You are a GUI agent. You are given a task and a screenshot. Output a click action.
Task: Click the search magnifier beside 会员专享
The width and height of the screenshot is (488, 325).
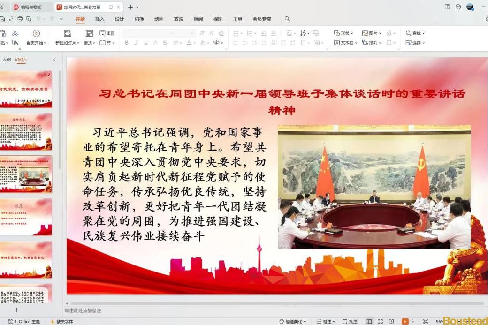(287, 19)
